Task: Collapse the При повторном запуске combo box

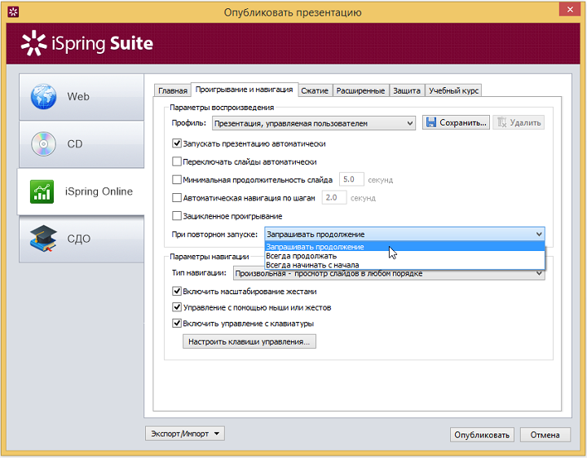Action: pos(404,234)
